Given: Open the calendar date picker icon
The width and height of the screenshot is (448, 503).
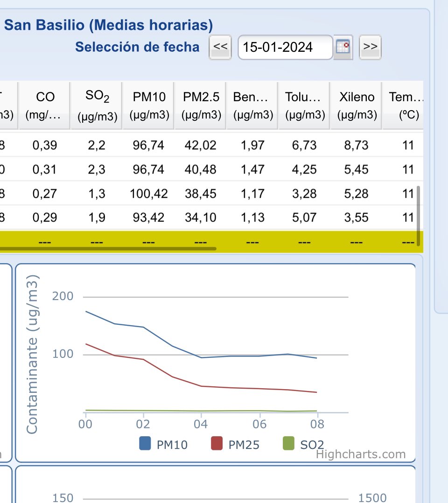Looking at the screenshot, I should click(x=343, y=47).
